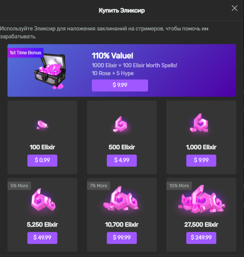The width and height of the screenshot is (244, 257).
Task: Purchase 27,500 Elixir for $249.99
Action: (x=201, y=238)
